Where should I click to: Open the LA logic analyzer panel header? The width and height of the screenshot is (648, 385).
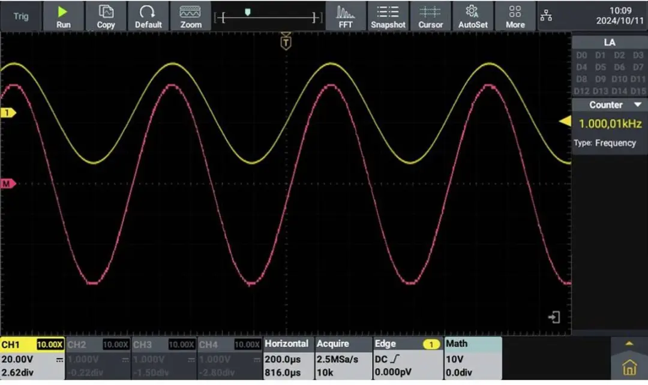609,42
